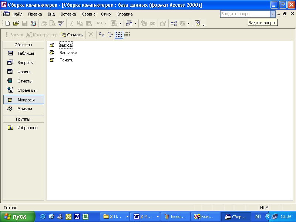Open the Окно menu

[106, 14]
